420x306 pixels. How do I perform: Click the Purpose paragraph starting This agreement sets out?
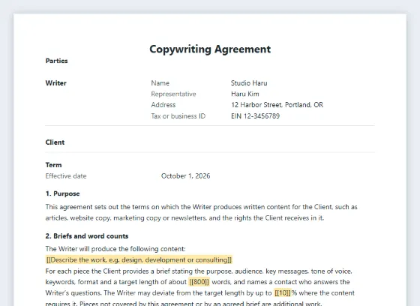pyautogui.click(x=202, y=212)
